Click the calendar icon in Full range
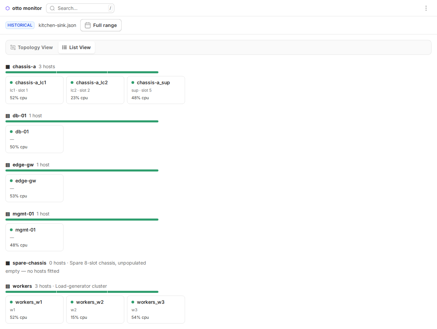437x329 pixels. click(x=88, y=25)
